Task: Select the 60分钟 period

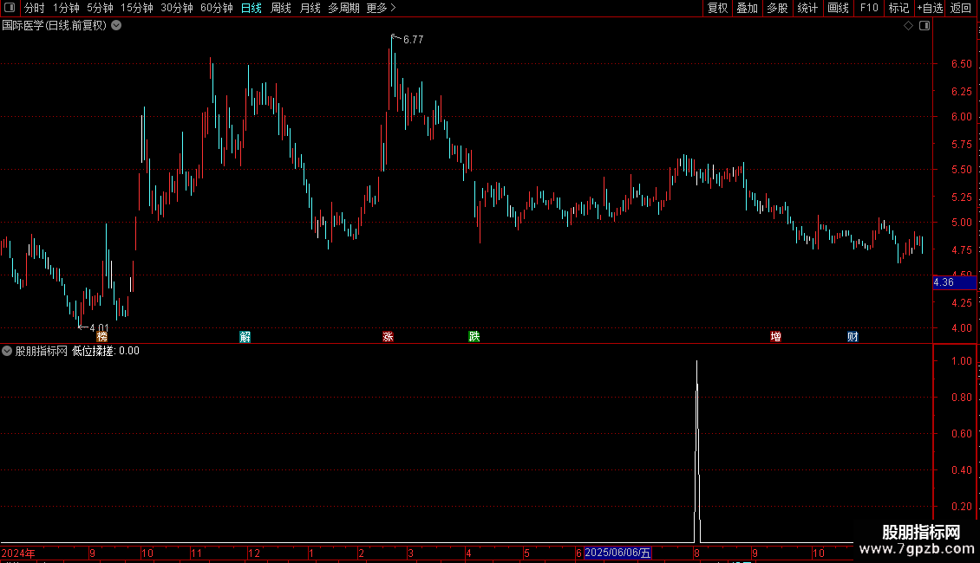Action: (217, 8)
